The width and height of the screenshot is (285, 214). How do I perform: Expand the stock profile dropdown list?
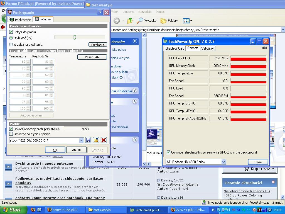[82, 140]
